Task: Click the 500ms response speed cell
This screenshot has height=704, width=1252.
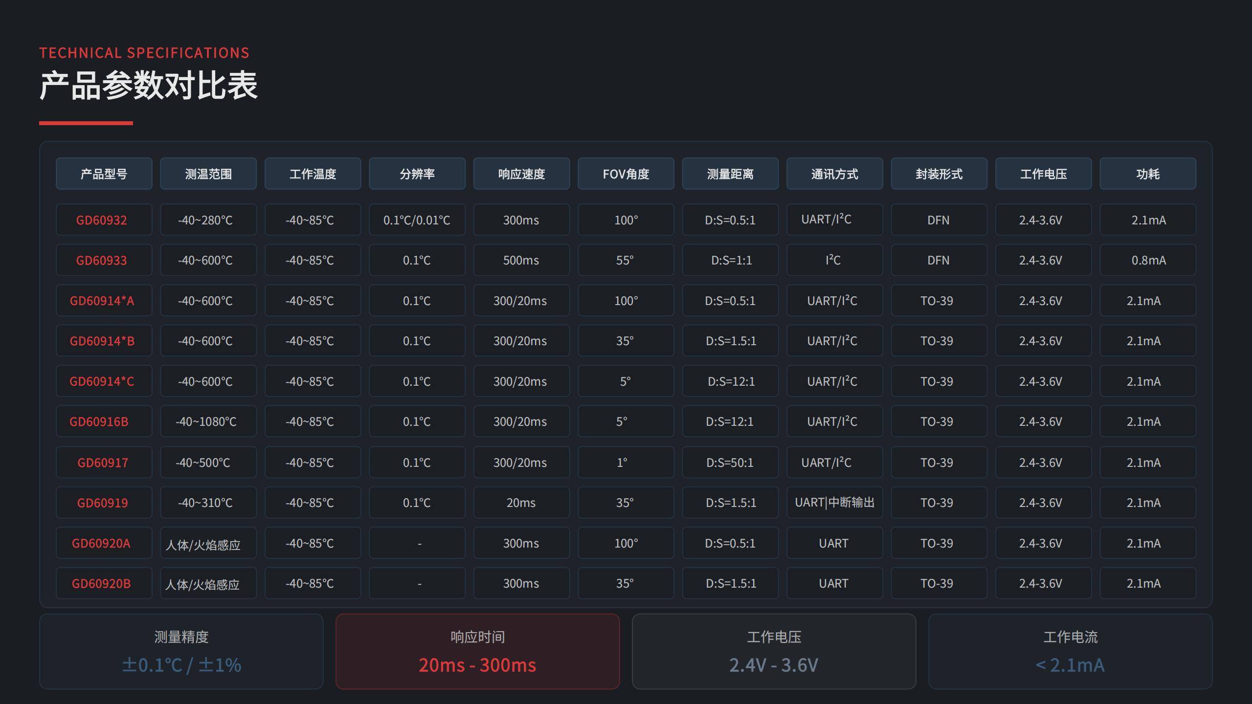Action: point(521,260)
